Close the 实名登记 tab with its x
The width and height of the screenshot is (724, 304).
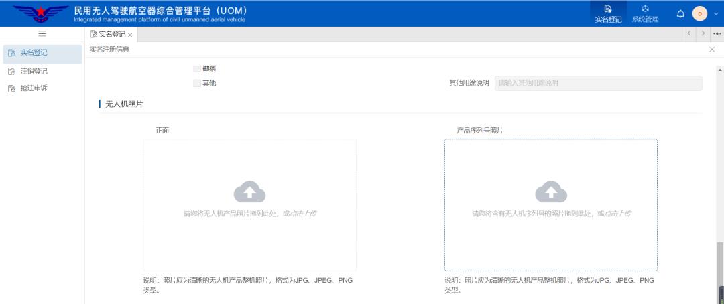click(130, 35)
